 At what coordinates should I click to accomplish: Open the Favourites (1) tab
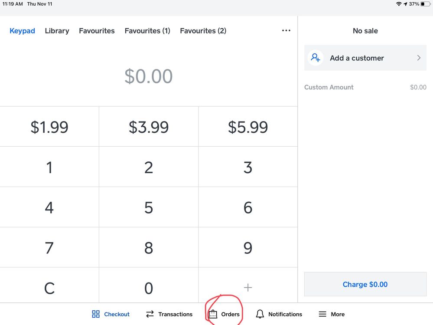click(x=147, y=31)
